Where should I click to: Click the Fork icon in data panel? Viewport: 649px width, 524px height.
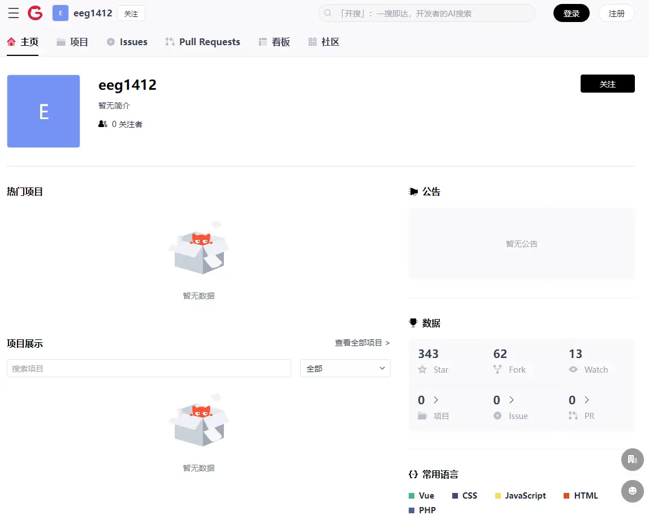click(497, 370)
